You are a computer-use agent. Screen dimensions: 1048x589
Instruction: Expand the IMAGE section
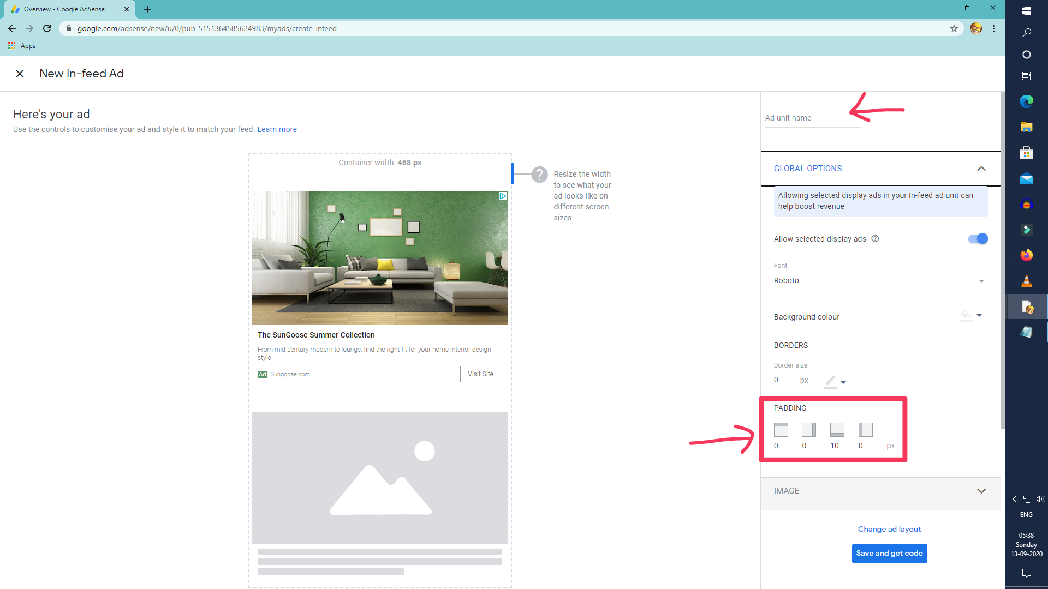[981, 491]
